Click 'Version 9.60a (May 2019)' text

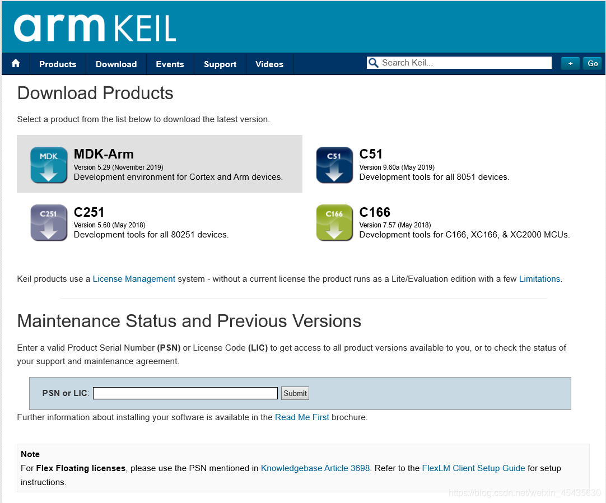coord(397,167)
